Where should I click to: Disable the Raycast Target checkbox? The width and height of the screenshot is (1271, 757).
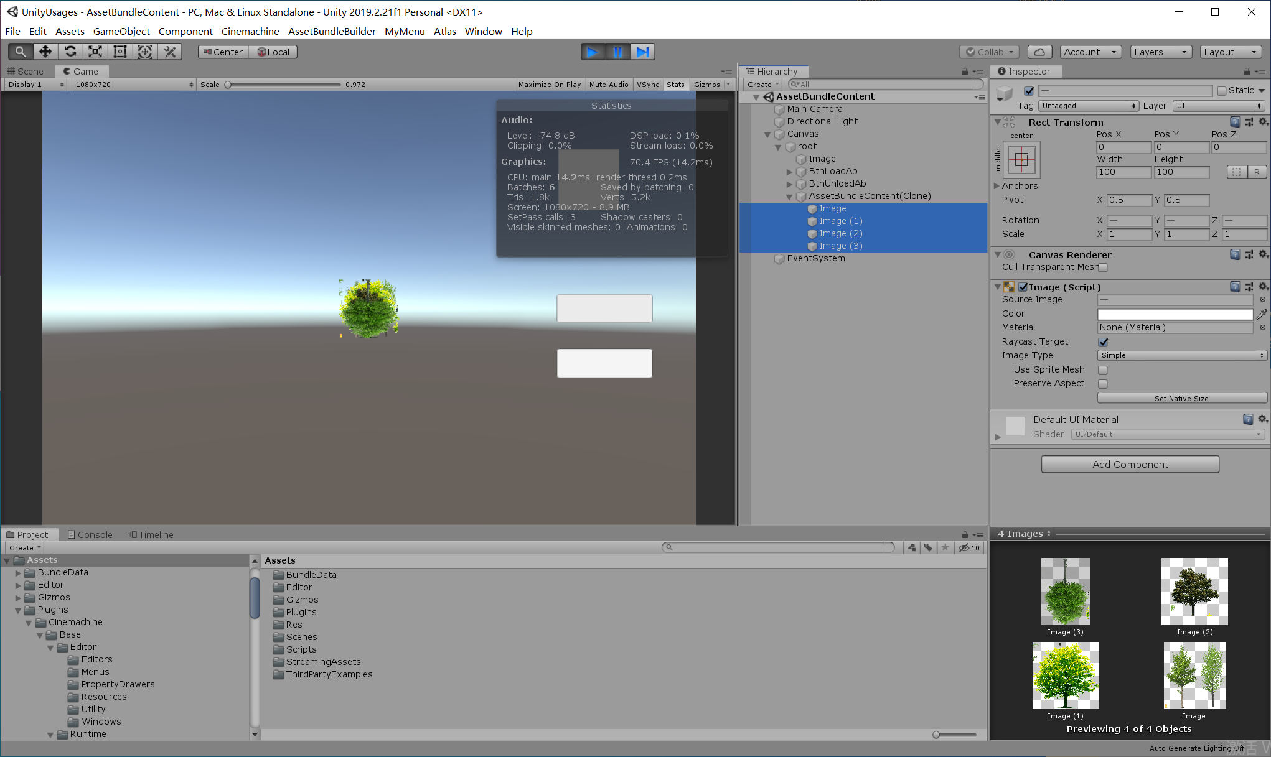(x=1103, y=341)
